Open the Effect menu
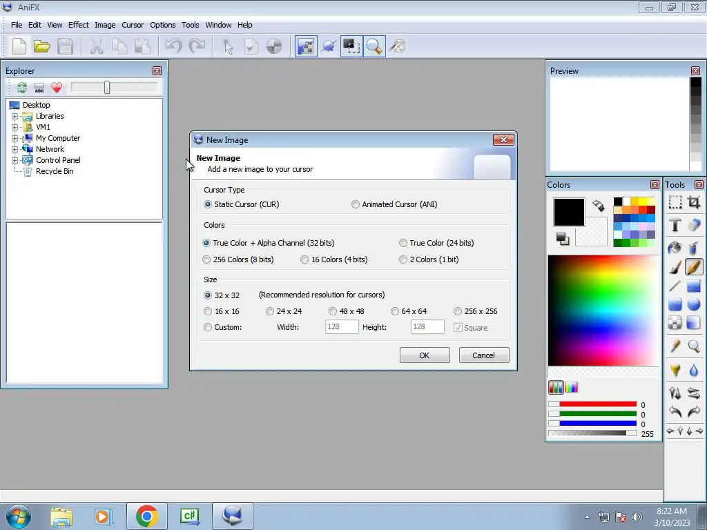Viewport: 707px width, 530px height. 79,25
